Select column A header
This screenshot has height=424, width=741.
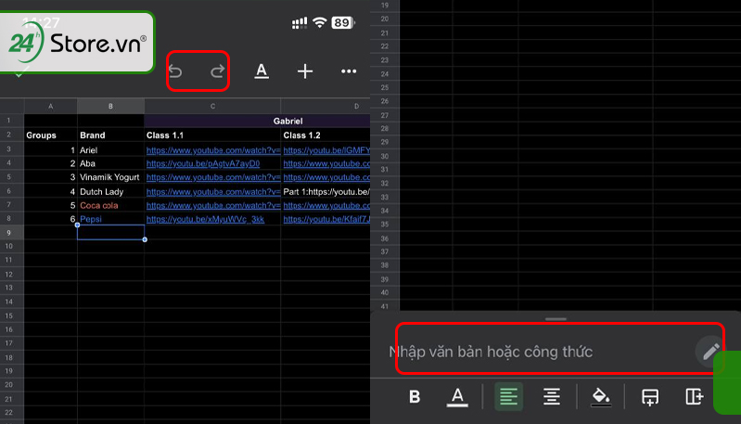click(x=51, y=107)
